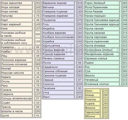Select the Сельдь атлантическая cell

[17, 98]
